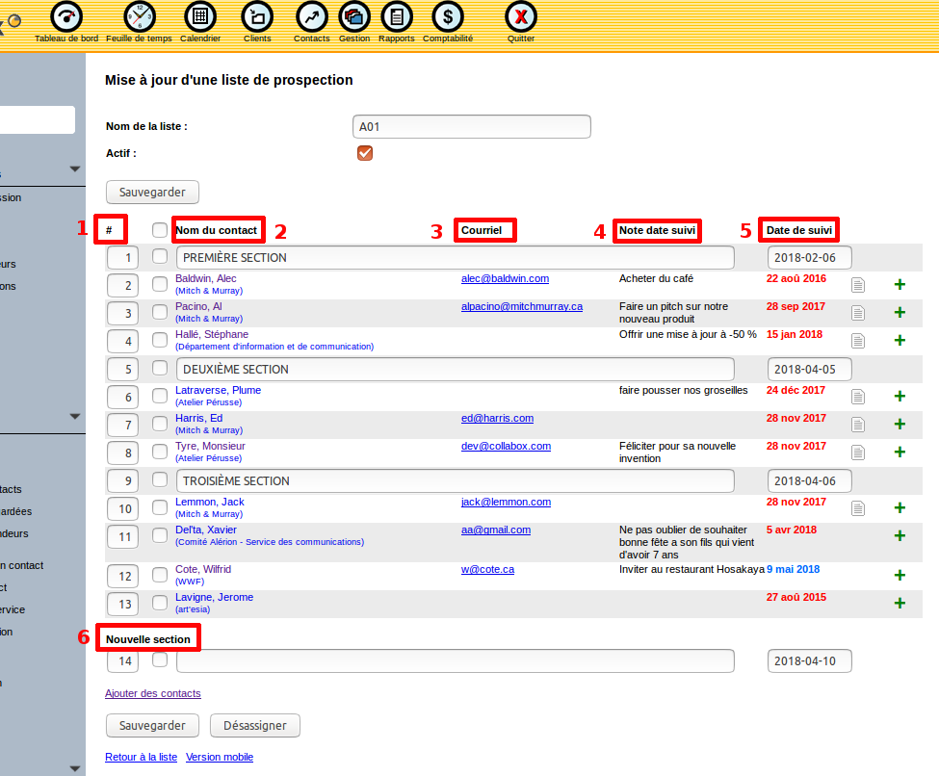Open the Tableau de bord icon

click(x=65, y=17)
